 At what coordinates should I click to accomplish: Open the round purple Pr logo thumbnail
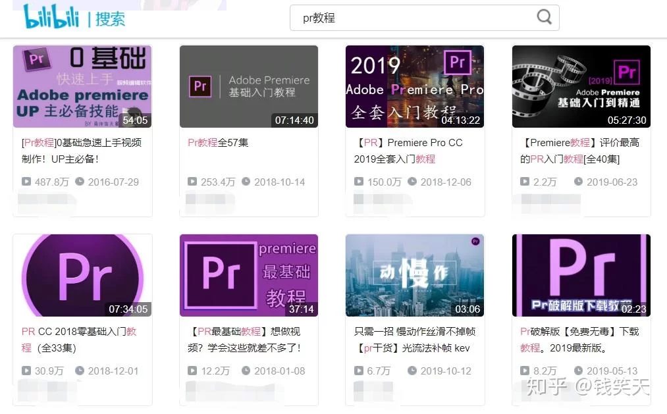coord(82,275)
